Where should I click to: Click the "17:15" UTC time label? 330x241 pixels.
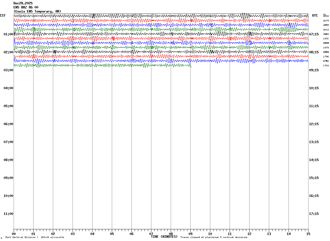[x=314, y=214]
